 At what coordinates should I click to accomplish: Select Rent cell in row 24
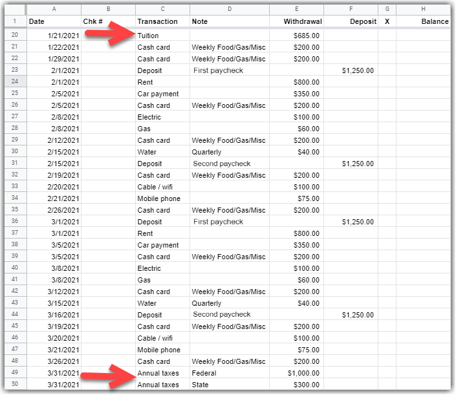[x=162, y=82]
